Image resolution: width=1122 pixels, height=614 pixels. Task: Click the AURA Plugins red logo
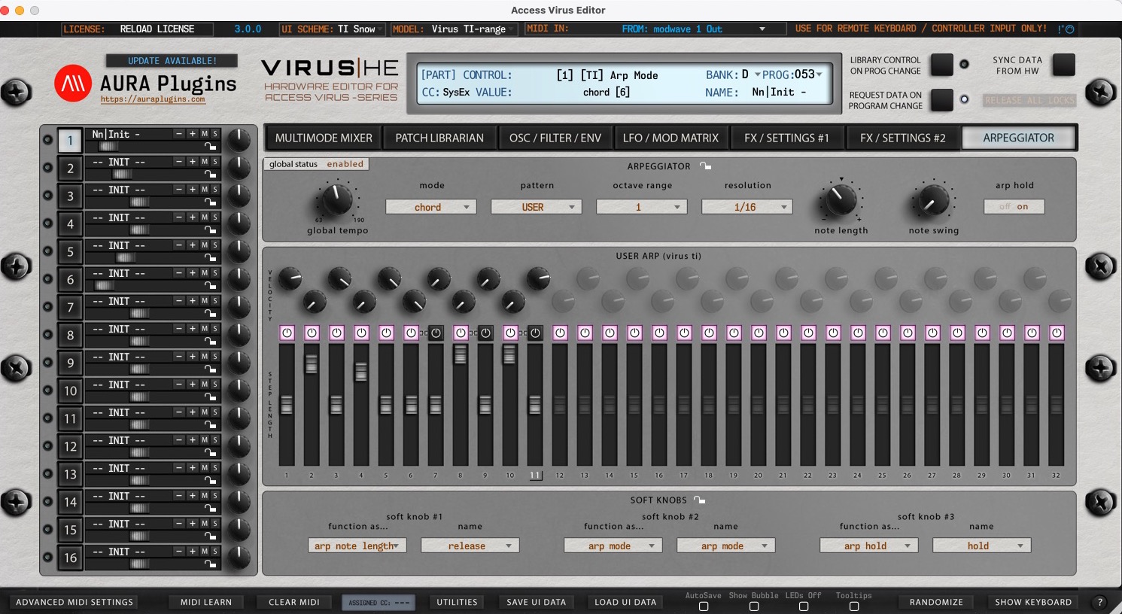pyautogui.click(x=73, y=83)
